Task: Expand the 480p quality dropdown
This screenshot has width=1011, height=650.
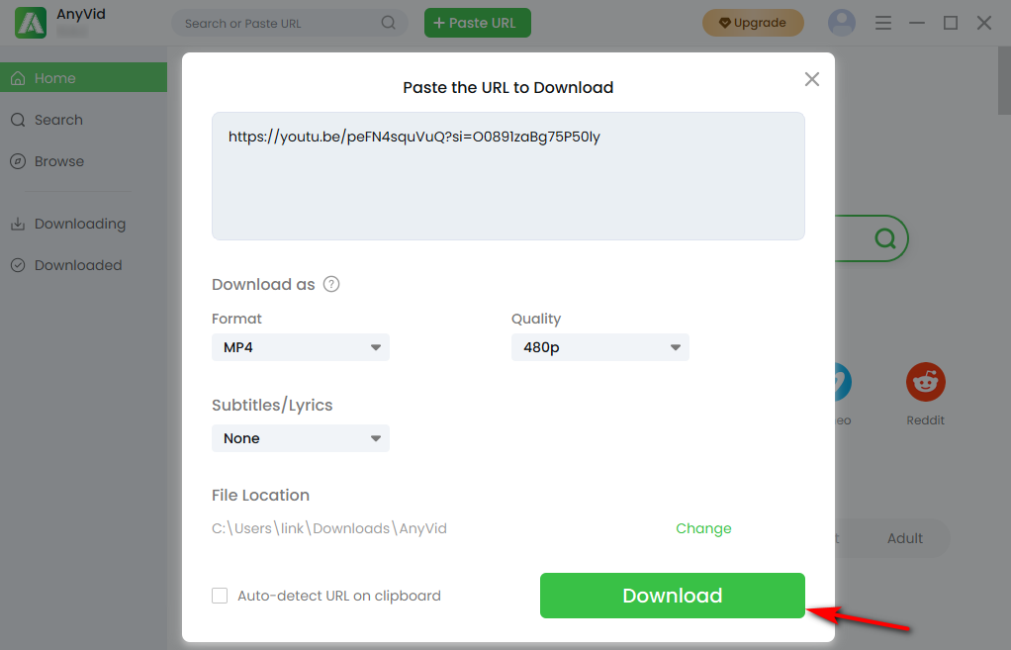Action: click(x=600, y=347)
